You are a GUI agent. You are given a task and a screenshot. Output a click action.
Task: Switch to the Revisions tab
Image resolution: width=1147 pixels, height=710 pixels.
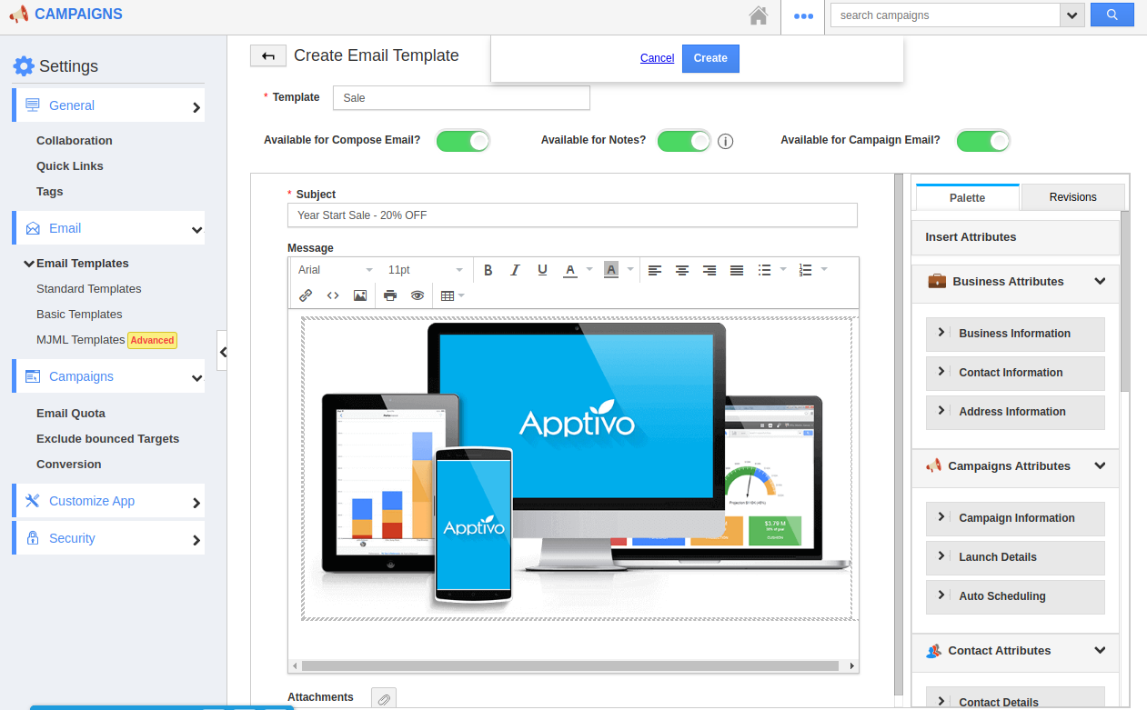click(1073, 197)
